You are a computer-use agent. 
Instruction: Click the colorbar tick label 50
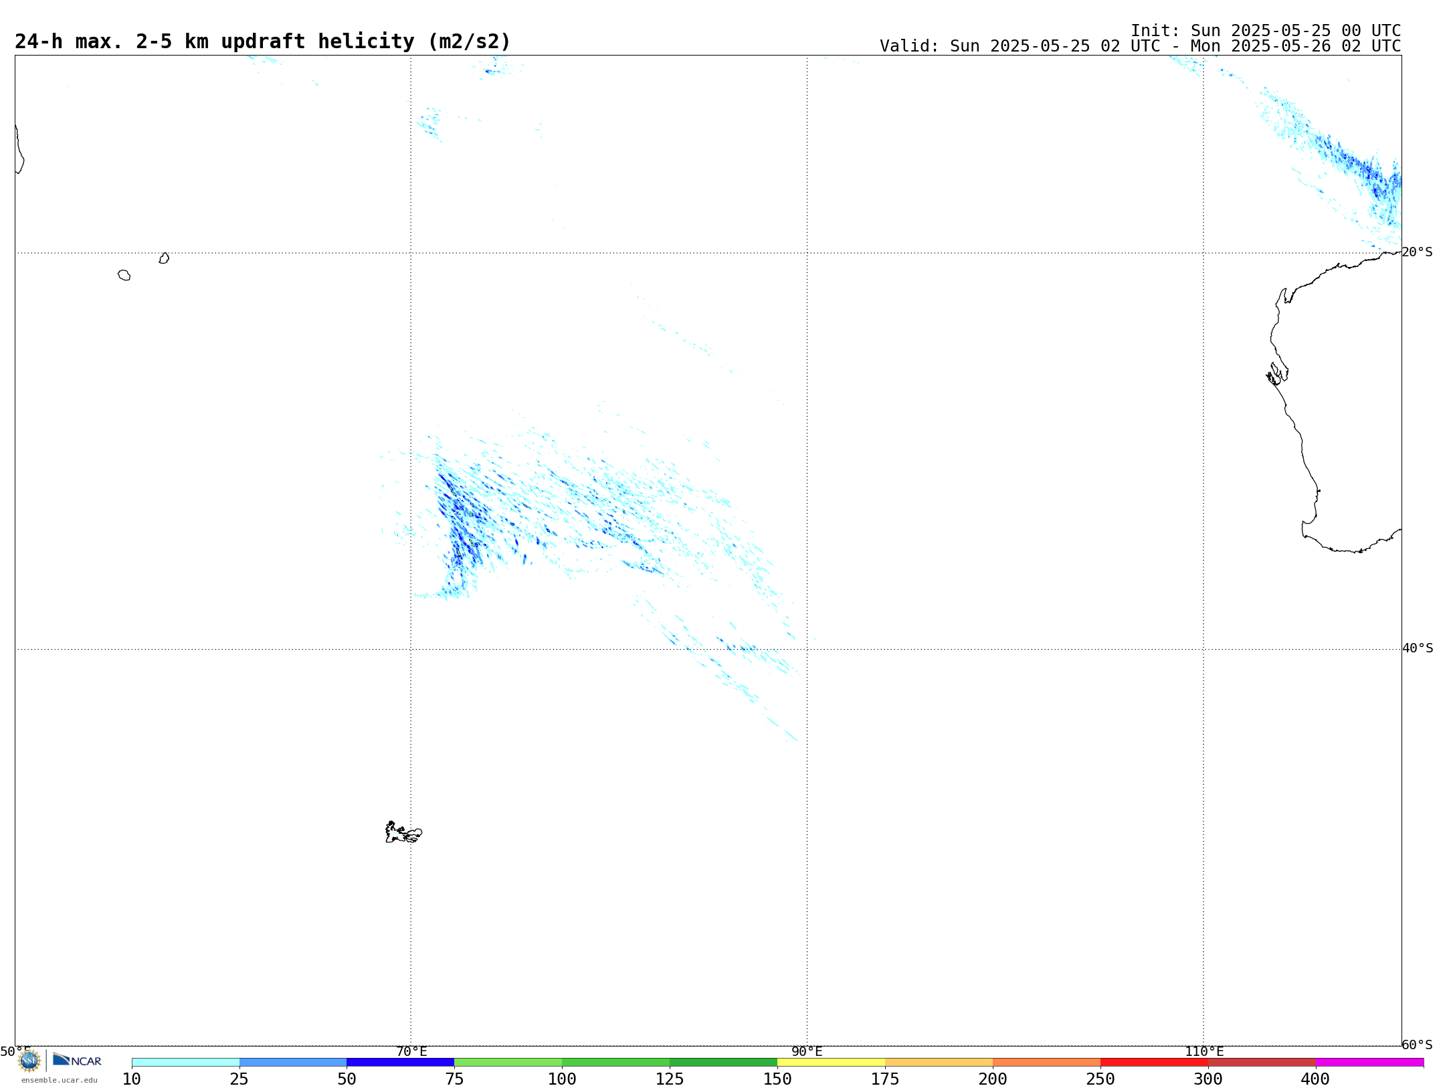point(347,1079)
